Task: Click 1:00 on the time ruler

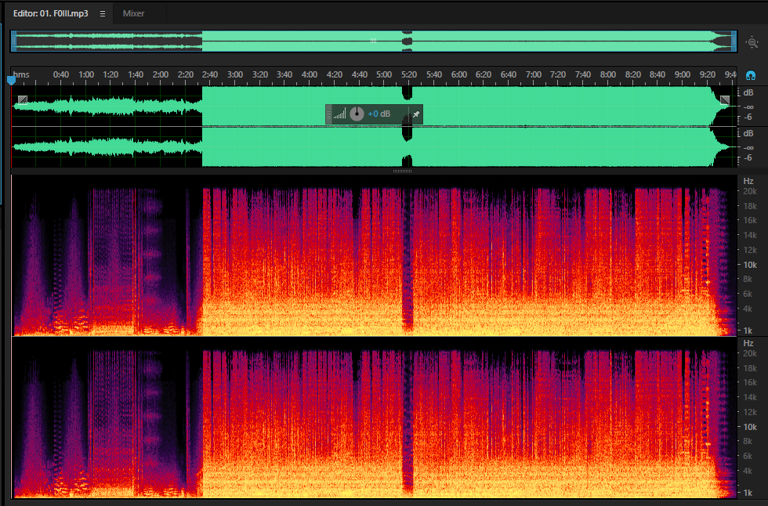Action: tap(86, 74)
